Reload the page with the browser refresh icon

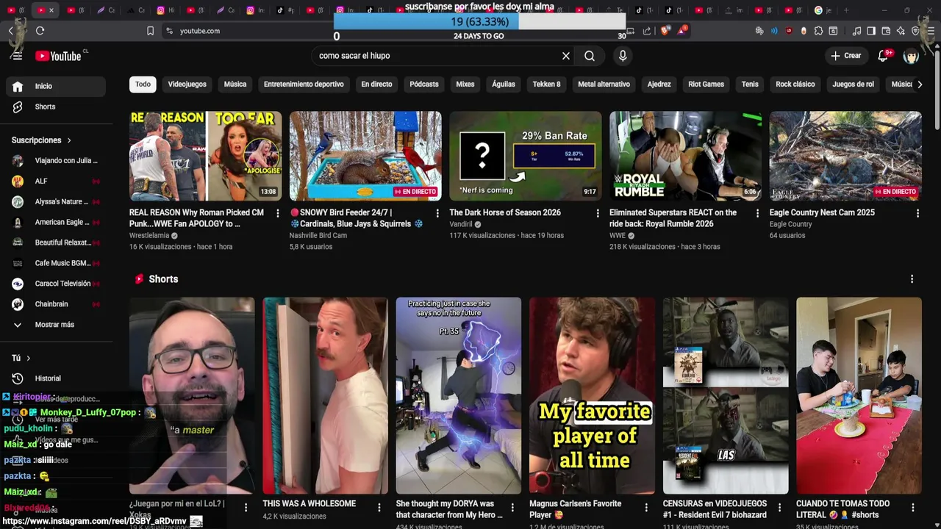(40, 31)
